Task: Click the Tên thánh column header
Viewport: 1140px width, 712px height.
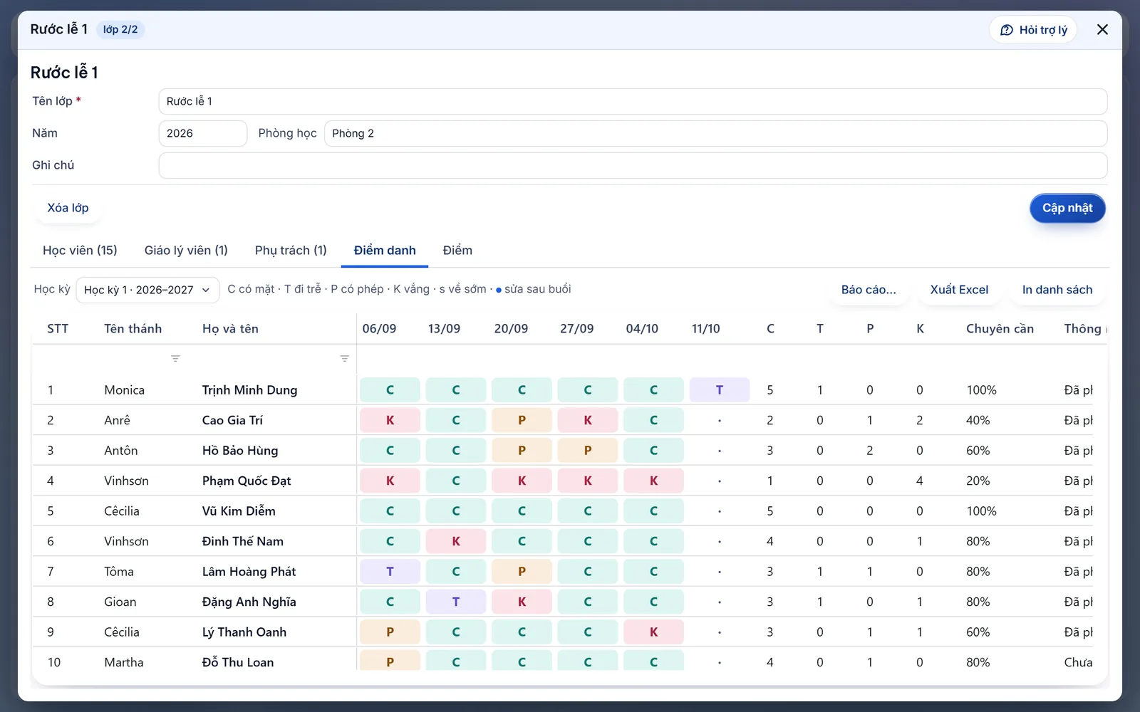Action: [133, 329]
